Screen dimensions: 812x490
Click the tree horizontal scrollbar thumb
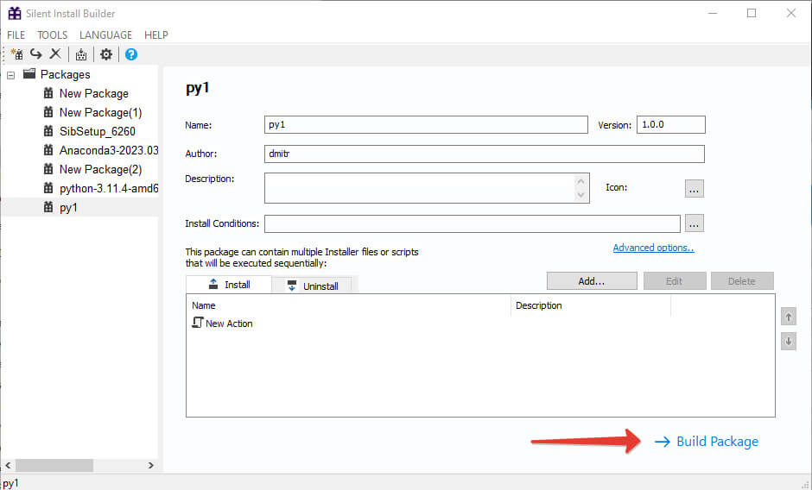click(x=54, y=465)
